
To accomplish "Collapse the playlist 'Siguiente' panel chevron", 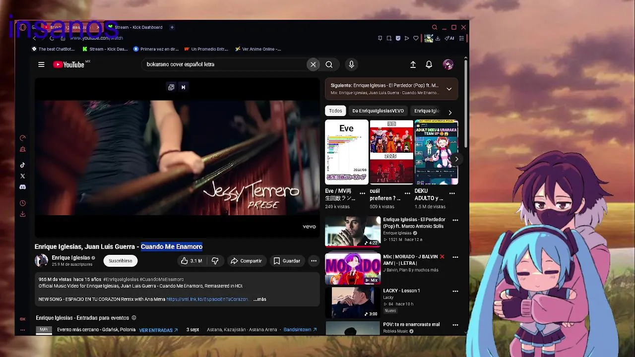I will click(449, 89).
